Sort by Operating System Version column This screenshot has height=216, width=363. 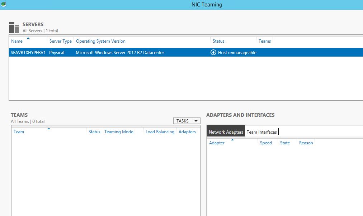pyautogui.click(x=101, y=41)
